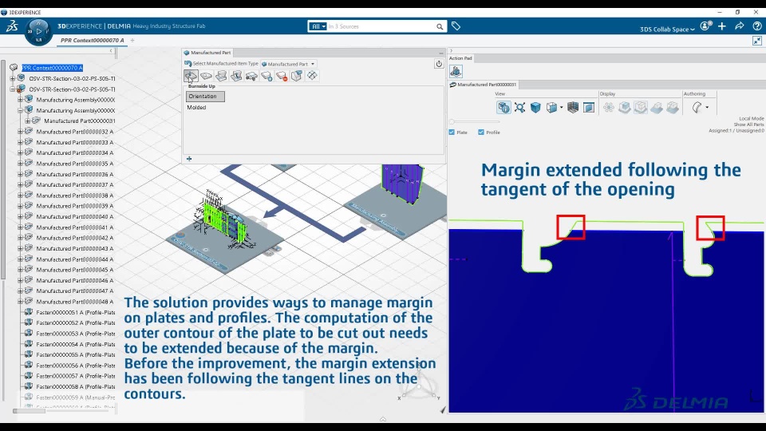Click the Molded text entry
This screenshot has width=766, height=431.
pyautogui.click(x=196, y=108)
